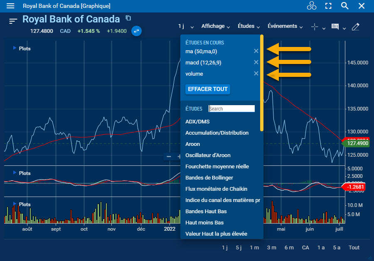Remove the ma (50,ma,0) study

pos(256,51)
